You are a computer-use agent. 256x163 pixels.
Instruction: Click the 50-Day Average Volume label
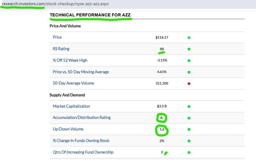click(73, 83)
